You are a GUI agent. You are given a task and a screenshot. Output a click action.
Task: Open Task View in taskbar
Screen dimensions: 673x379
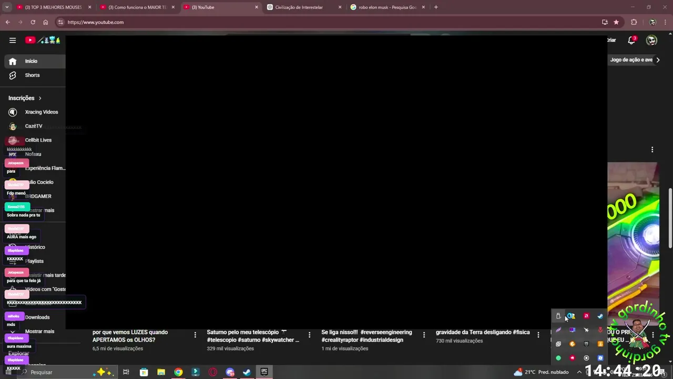point(126,372)
